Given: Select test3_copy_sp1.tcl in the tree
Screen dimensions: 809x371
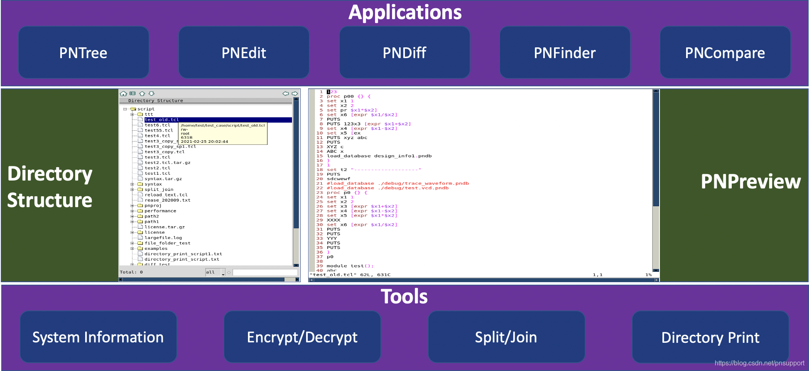Looking at the screenshot, I should pos(170,146).
